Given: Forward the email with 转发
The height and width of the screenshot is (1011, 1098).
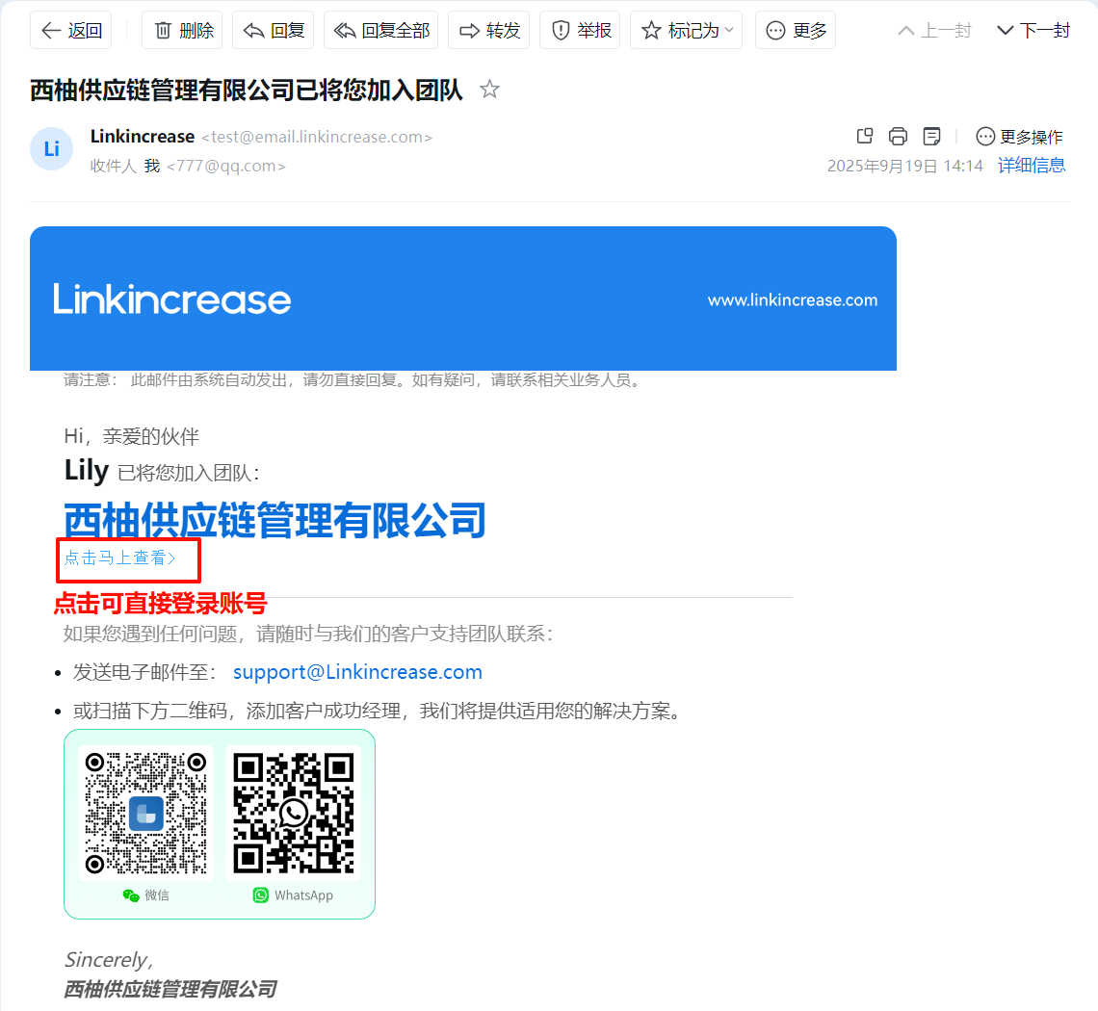Looking at the screenshot, I should pos(489,31).
